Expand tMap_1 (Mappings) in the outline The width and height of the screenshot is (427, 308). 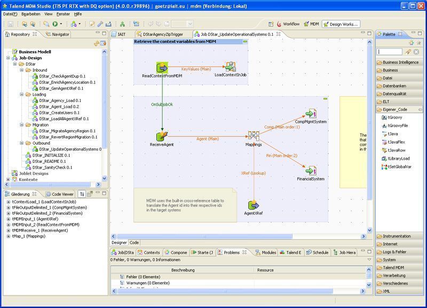8,236
